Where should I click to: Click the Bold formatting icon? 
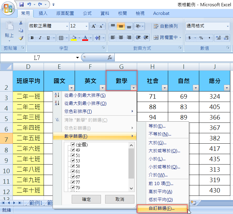tap(32, 38)
